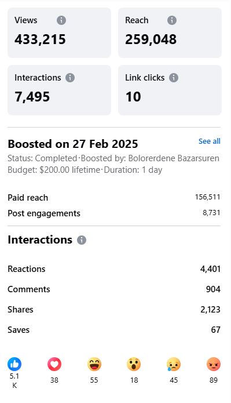
Task: Select the Sad crying emoji
Action: pyautogui.click(x=174, y=364)
